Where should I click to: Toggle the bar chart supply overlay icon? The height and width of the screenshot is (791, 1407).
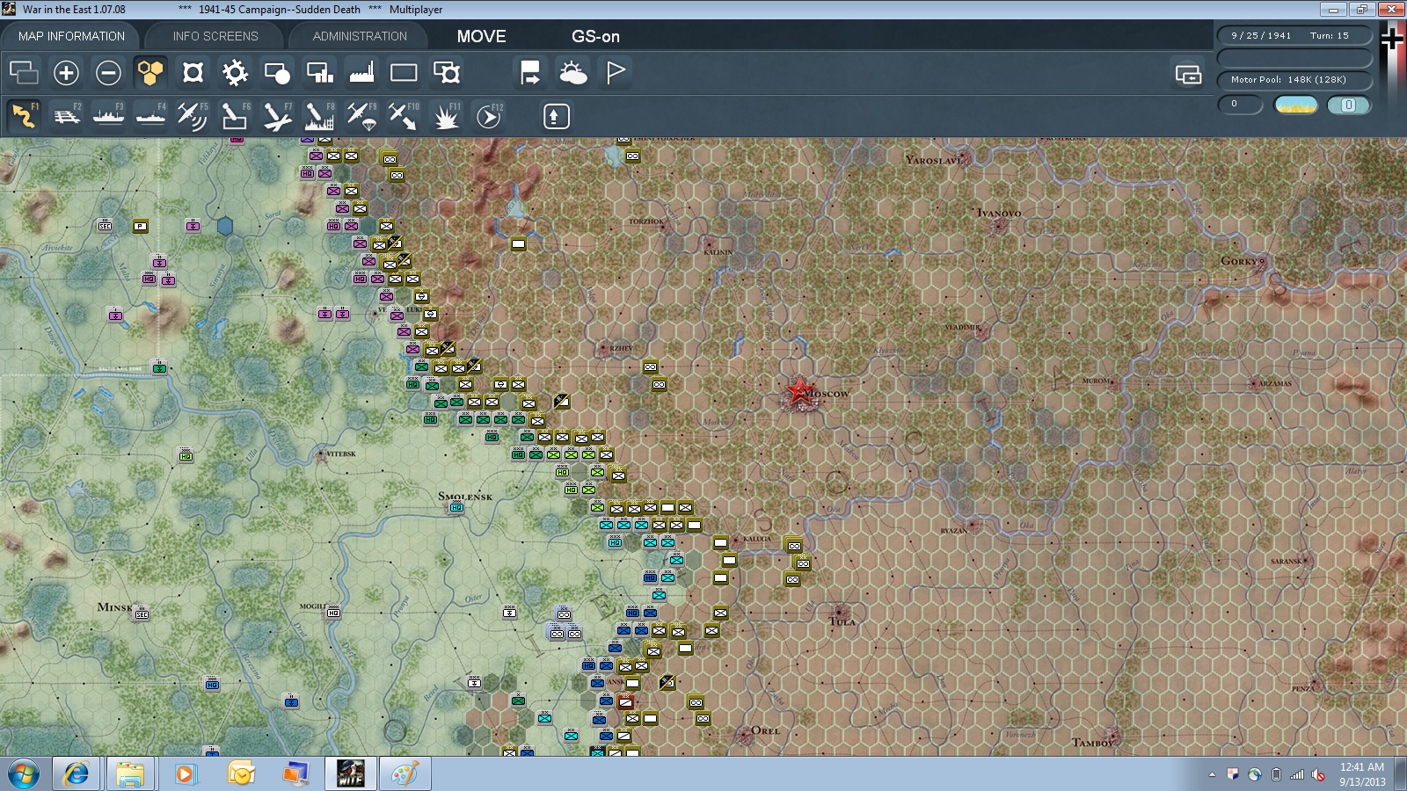pyautogui.click(x=319, y=73)
